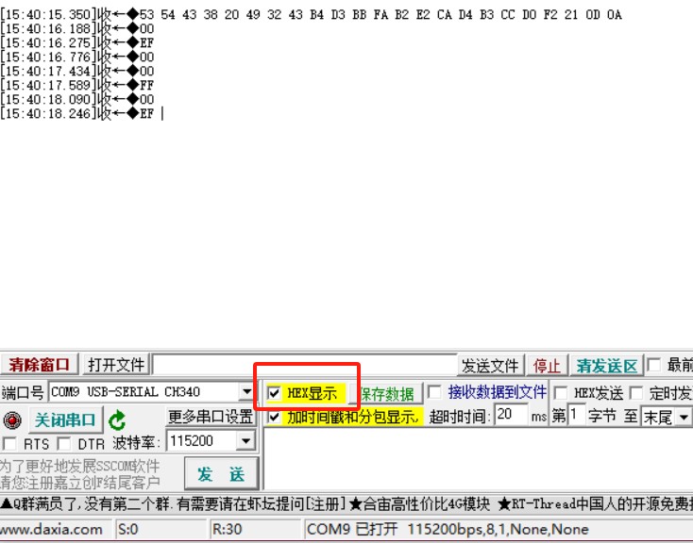
Task: Click the 发送文件 button
Action: pyautogui.click(x=490, y=366)
